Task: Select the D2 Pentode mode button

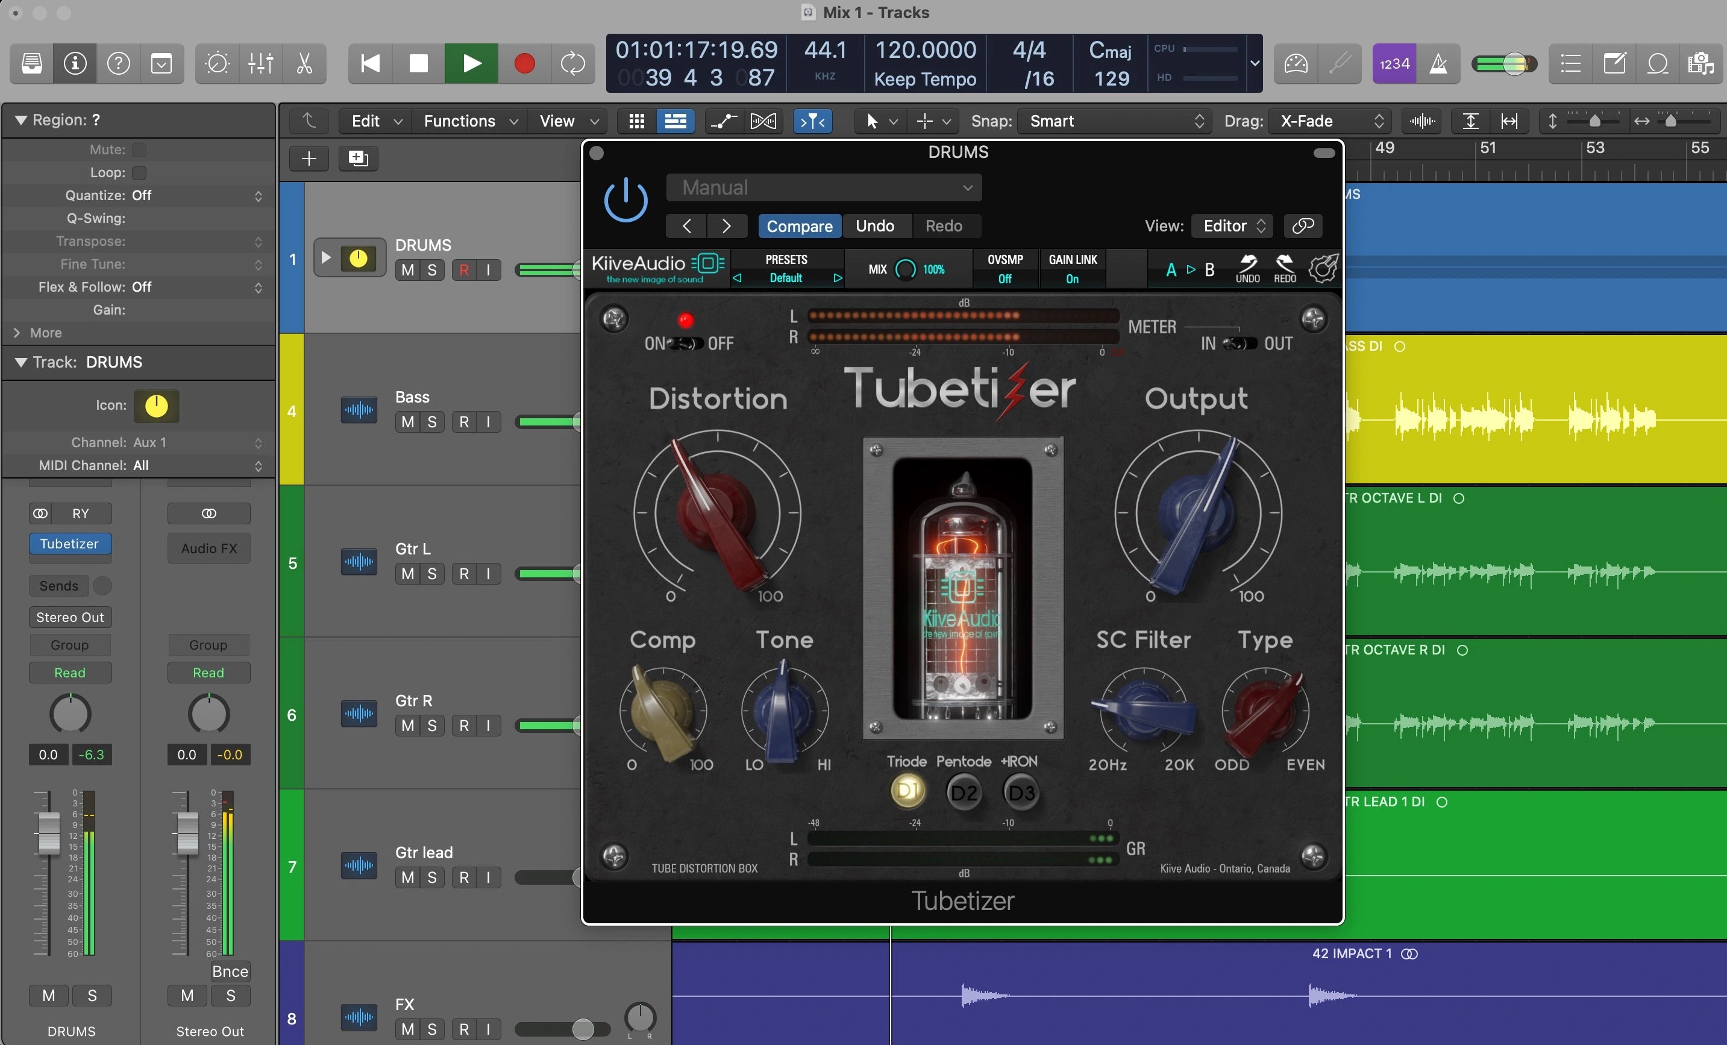Action: point(963,792)
